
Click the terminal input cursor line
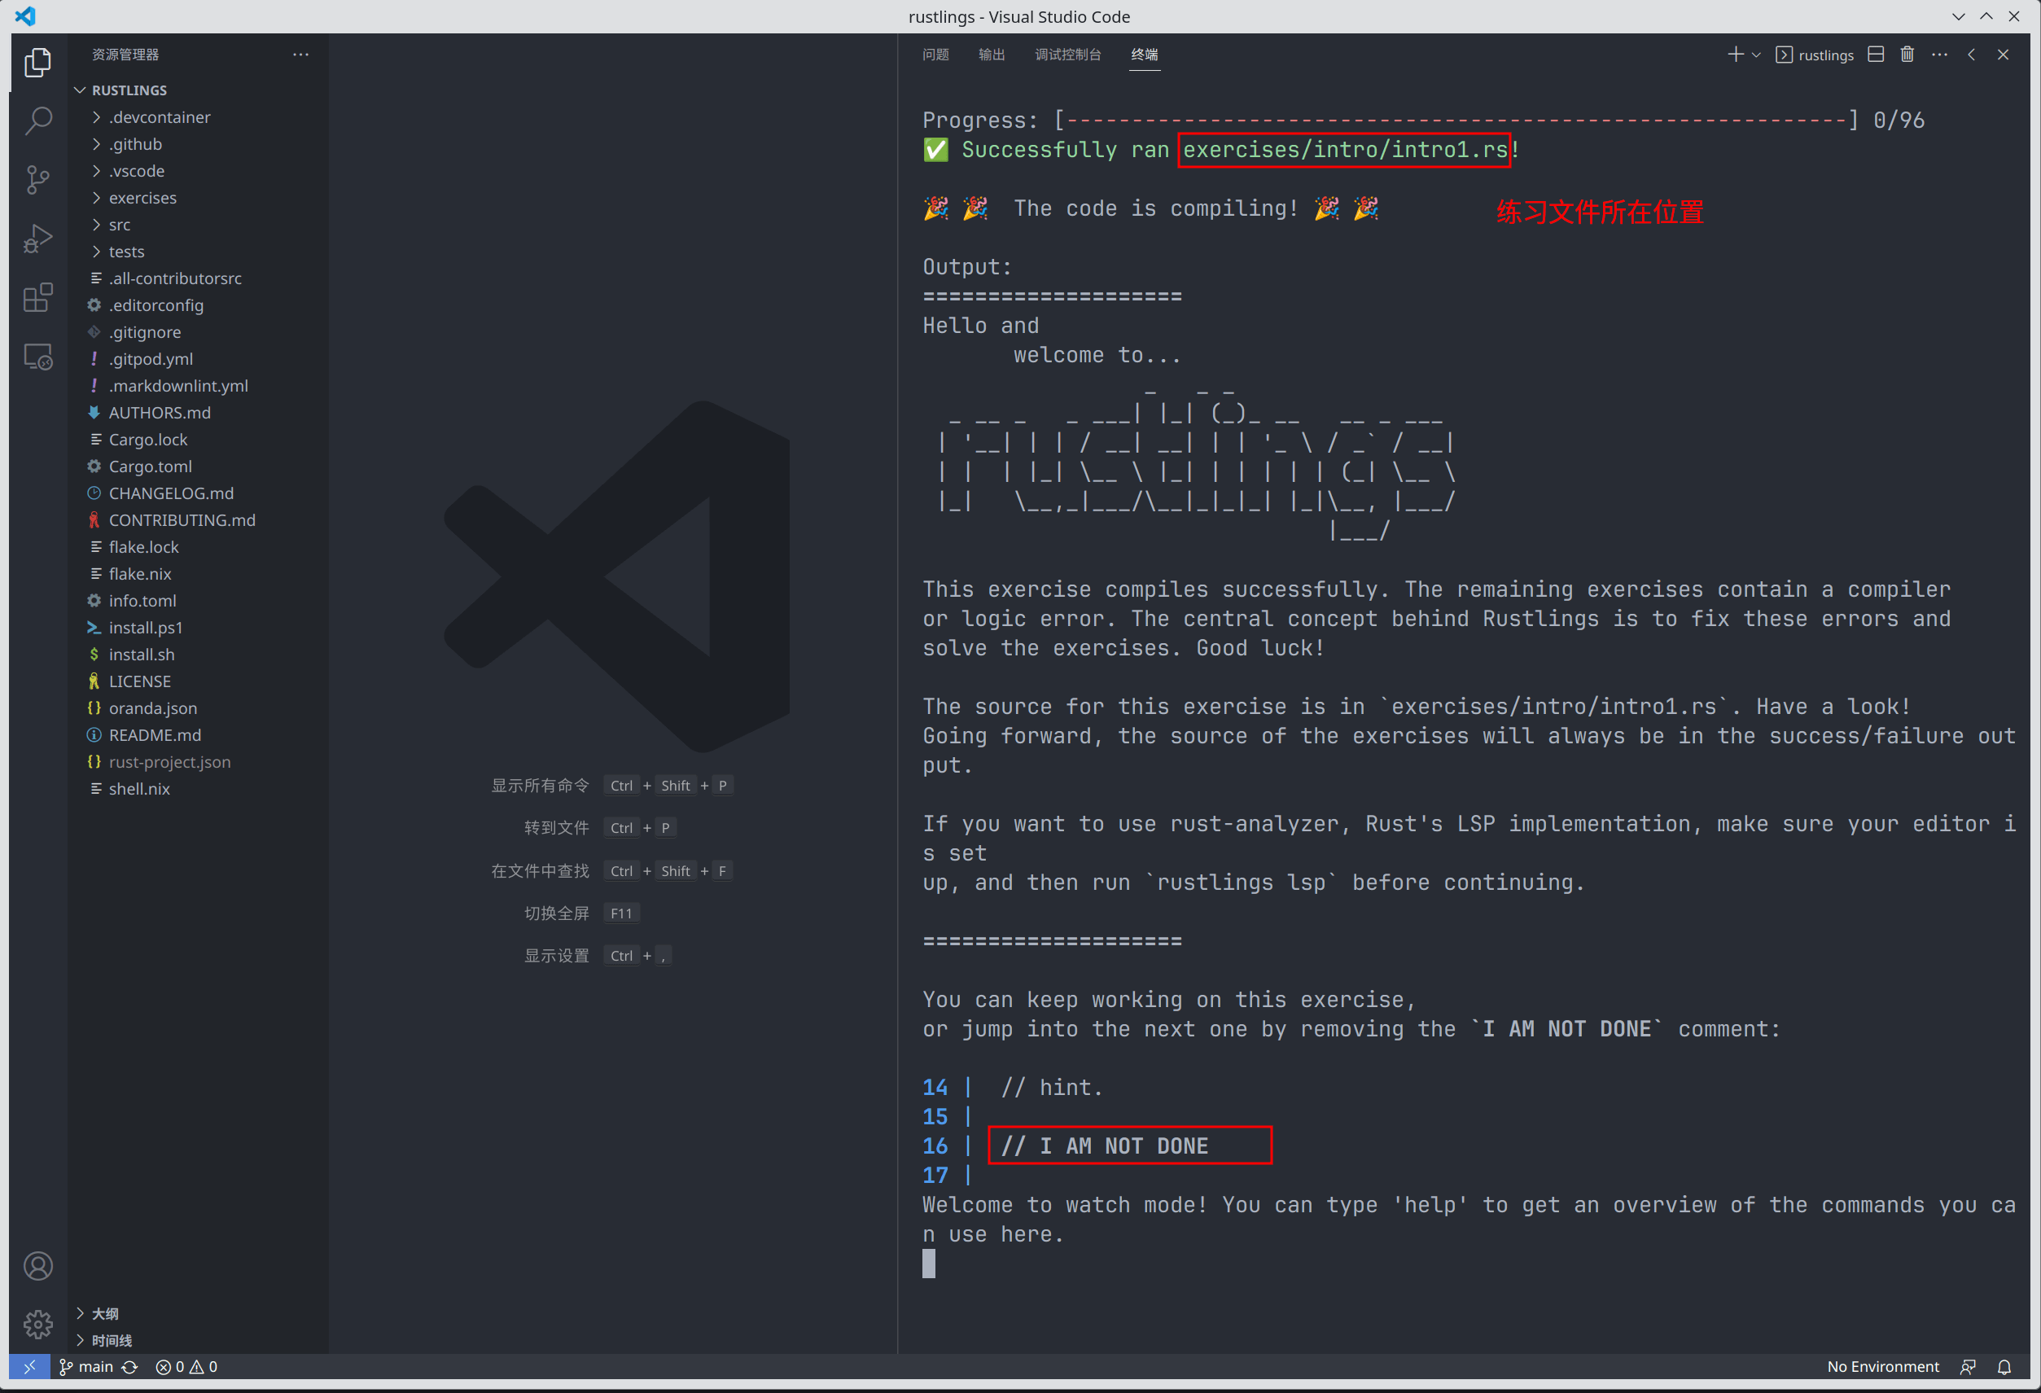928,1264
